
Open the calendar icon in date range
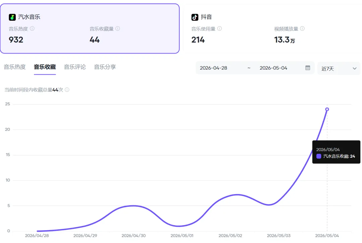[308, 68]
